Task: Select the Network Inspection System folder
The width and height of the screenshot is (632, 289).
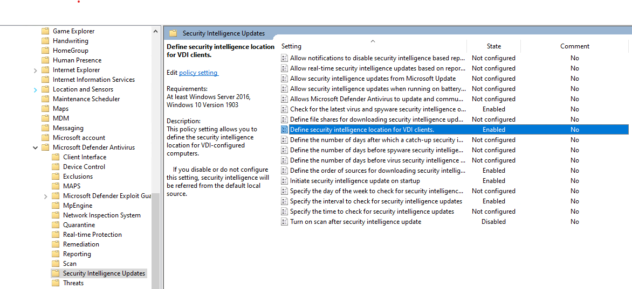Action: (x=101, y=215)
